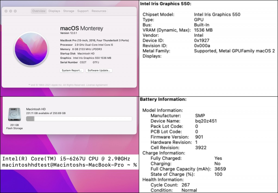Click the Charging value "No"

(217, 164)
